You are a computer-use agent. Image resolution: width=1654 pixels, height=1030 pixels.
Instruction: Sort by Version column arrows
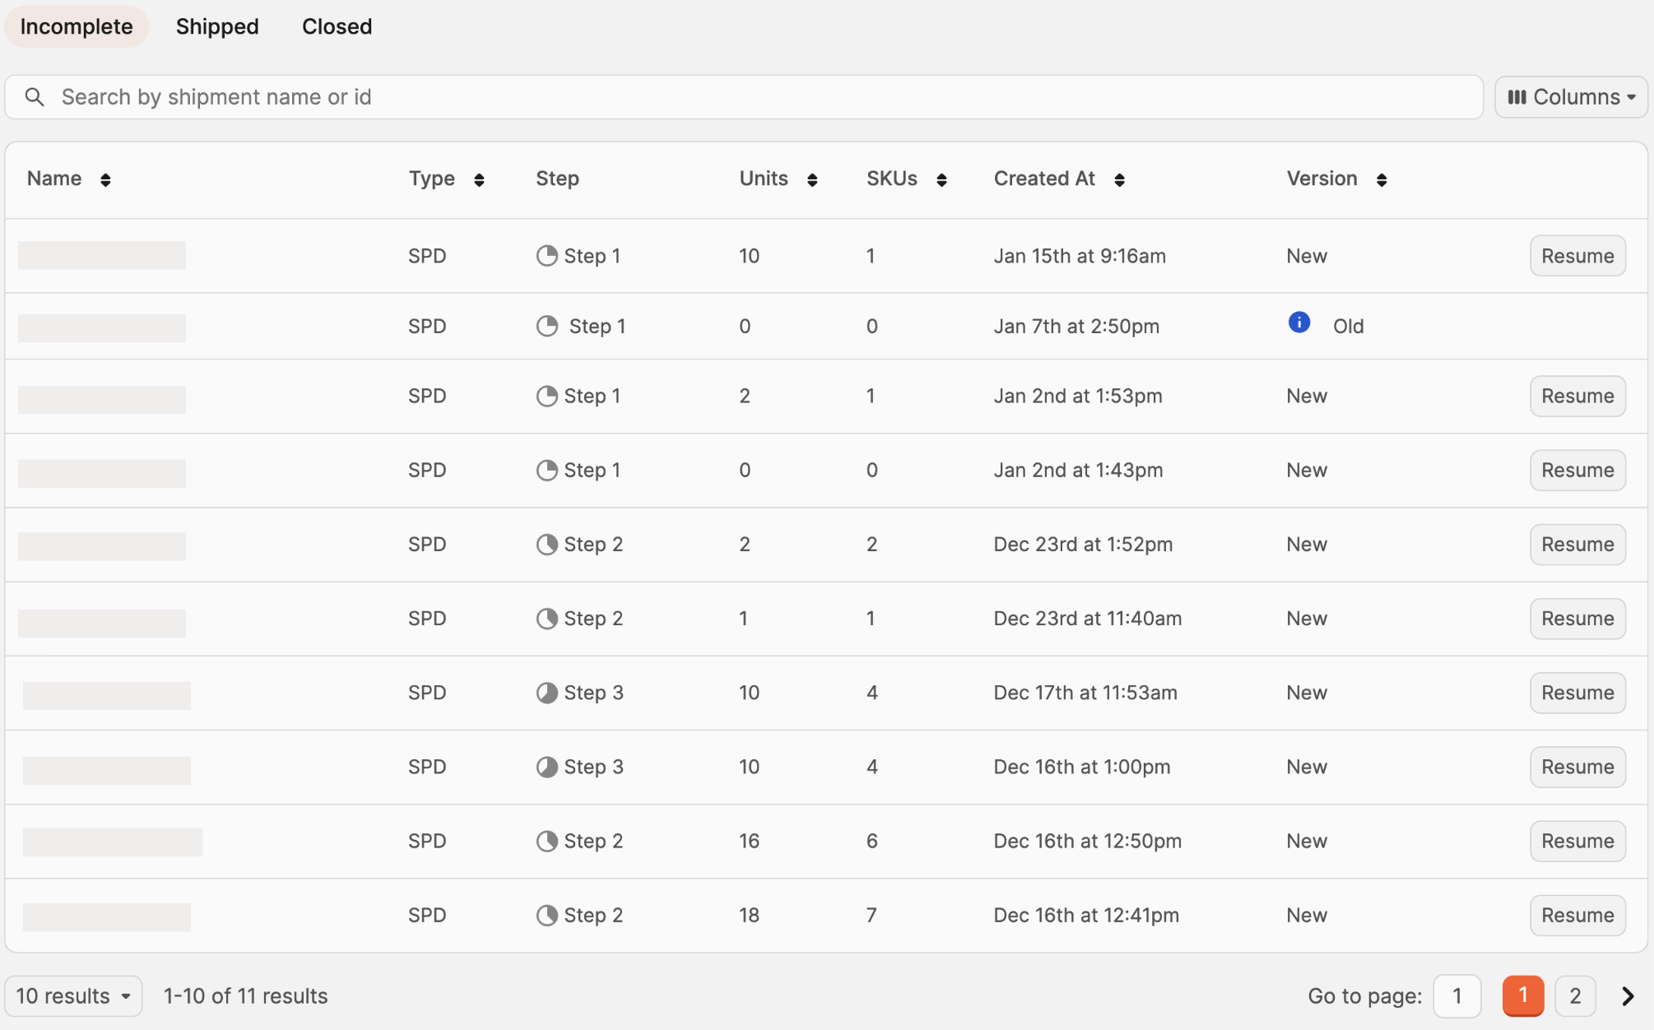coord(1382,179)
